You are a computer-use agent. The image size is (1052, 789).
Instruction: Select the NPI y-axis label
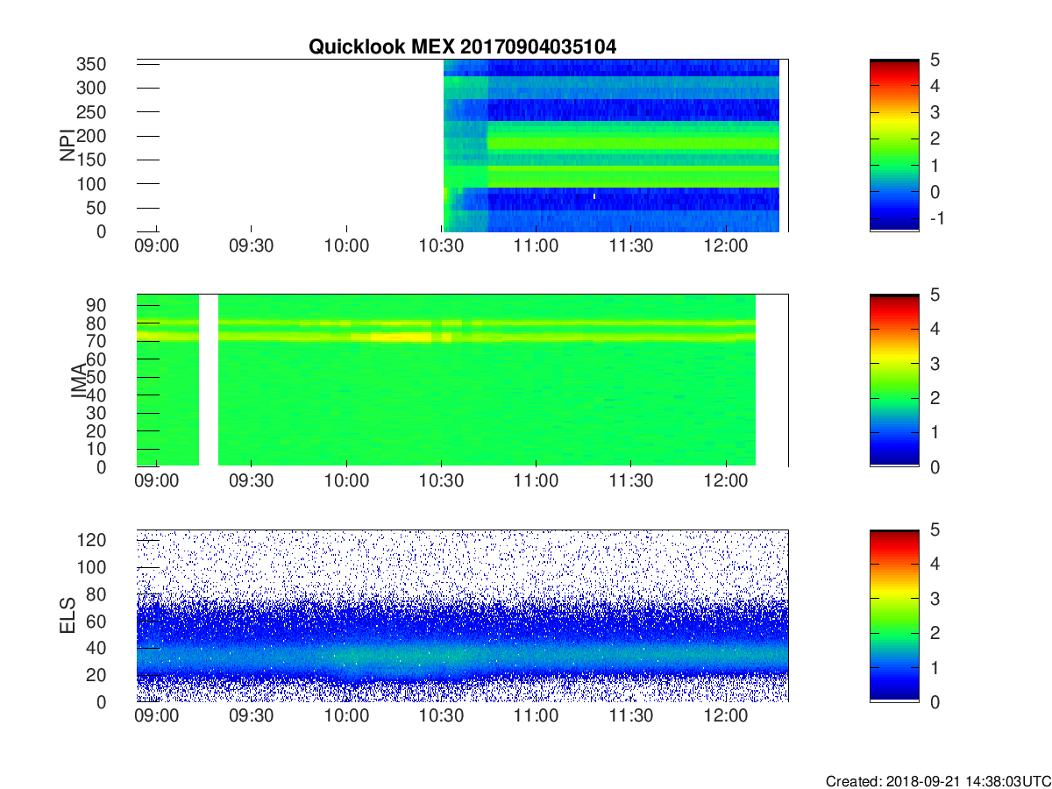click(68, 146)
